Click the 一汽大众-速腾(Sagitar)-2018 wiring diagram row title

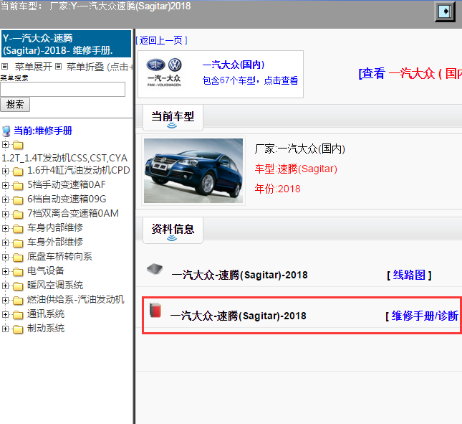[239, 275]
